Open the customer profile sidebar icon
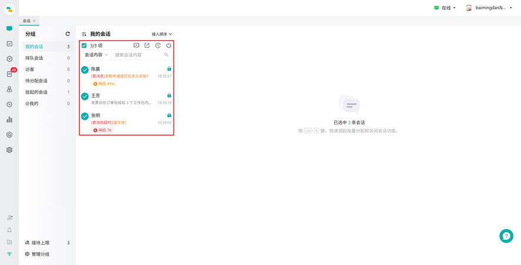The height and width of the screenshot is (265, 521). click(9, 89)
